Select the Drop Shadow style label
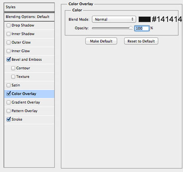183x172 pixels. click(23, 25)
